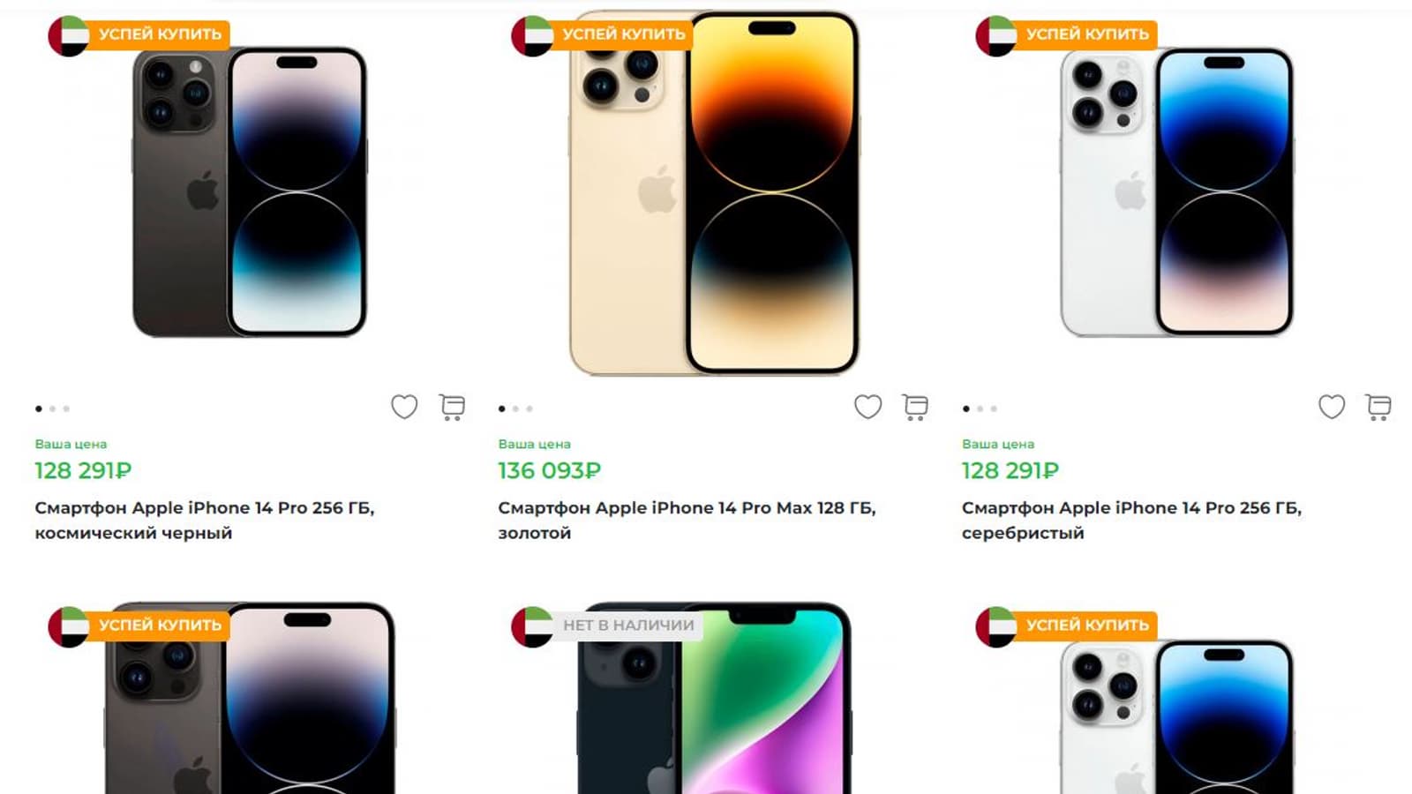The height and width of the screenshot is (794, 1412).
Task: Open the top-right silver iPhone image
Action: 1176,192
